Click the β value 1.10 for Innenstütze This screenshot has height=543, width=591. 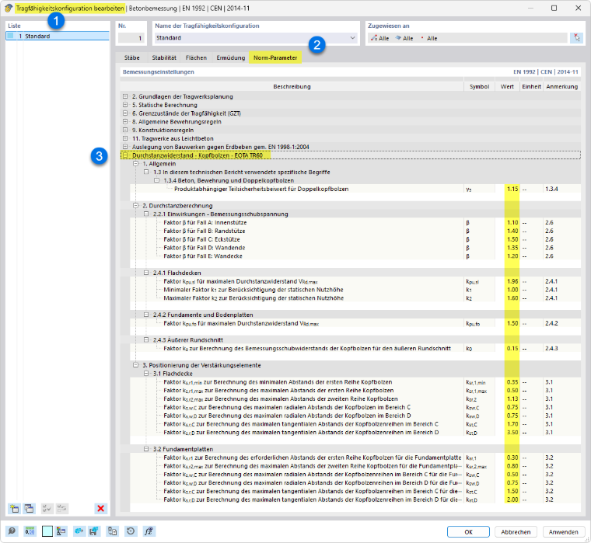(x=512, y=222)
